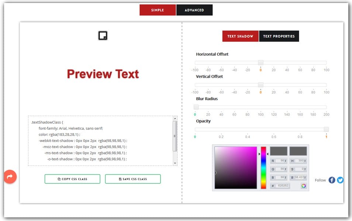
Task: Click the Opacity slider handle
Action: tap(325, 129)
